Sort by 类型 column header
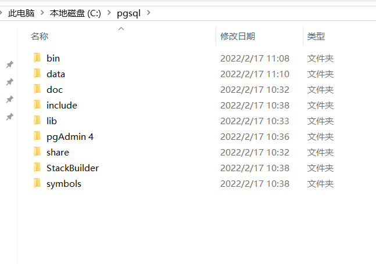The height and width of the screenshot is (264, 376). click(x=316, y=36)
